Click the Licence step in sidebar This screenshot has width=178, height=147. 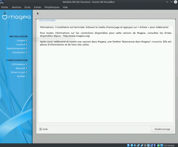pos(21,44)
